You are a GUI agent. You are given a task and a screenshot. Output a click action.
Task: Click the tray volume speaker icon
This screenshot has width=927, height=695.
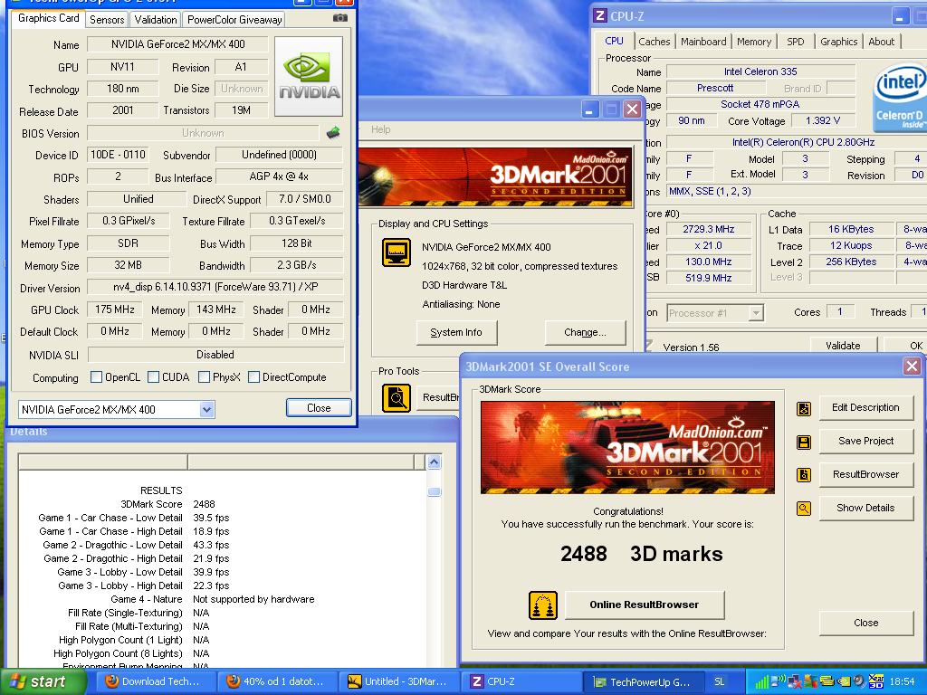click(860, 681)
